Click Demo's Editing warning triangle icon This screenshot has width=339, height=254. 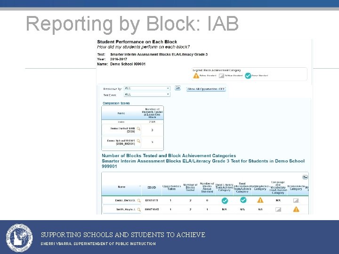click(x=260, y=200)
